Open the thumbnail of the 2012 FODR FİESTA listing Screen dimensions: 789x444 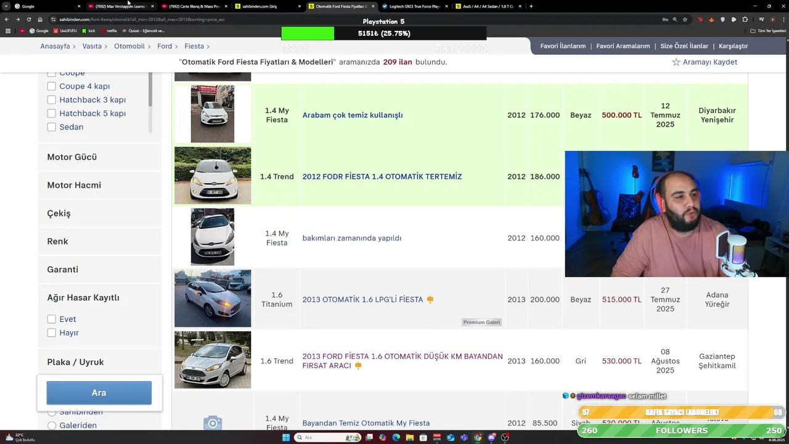[213, 176]
